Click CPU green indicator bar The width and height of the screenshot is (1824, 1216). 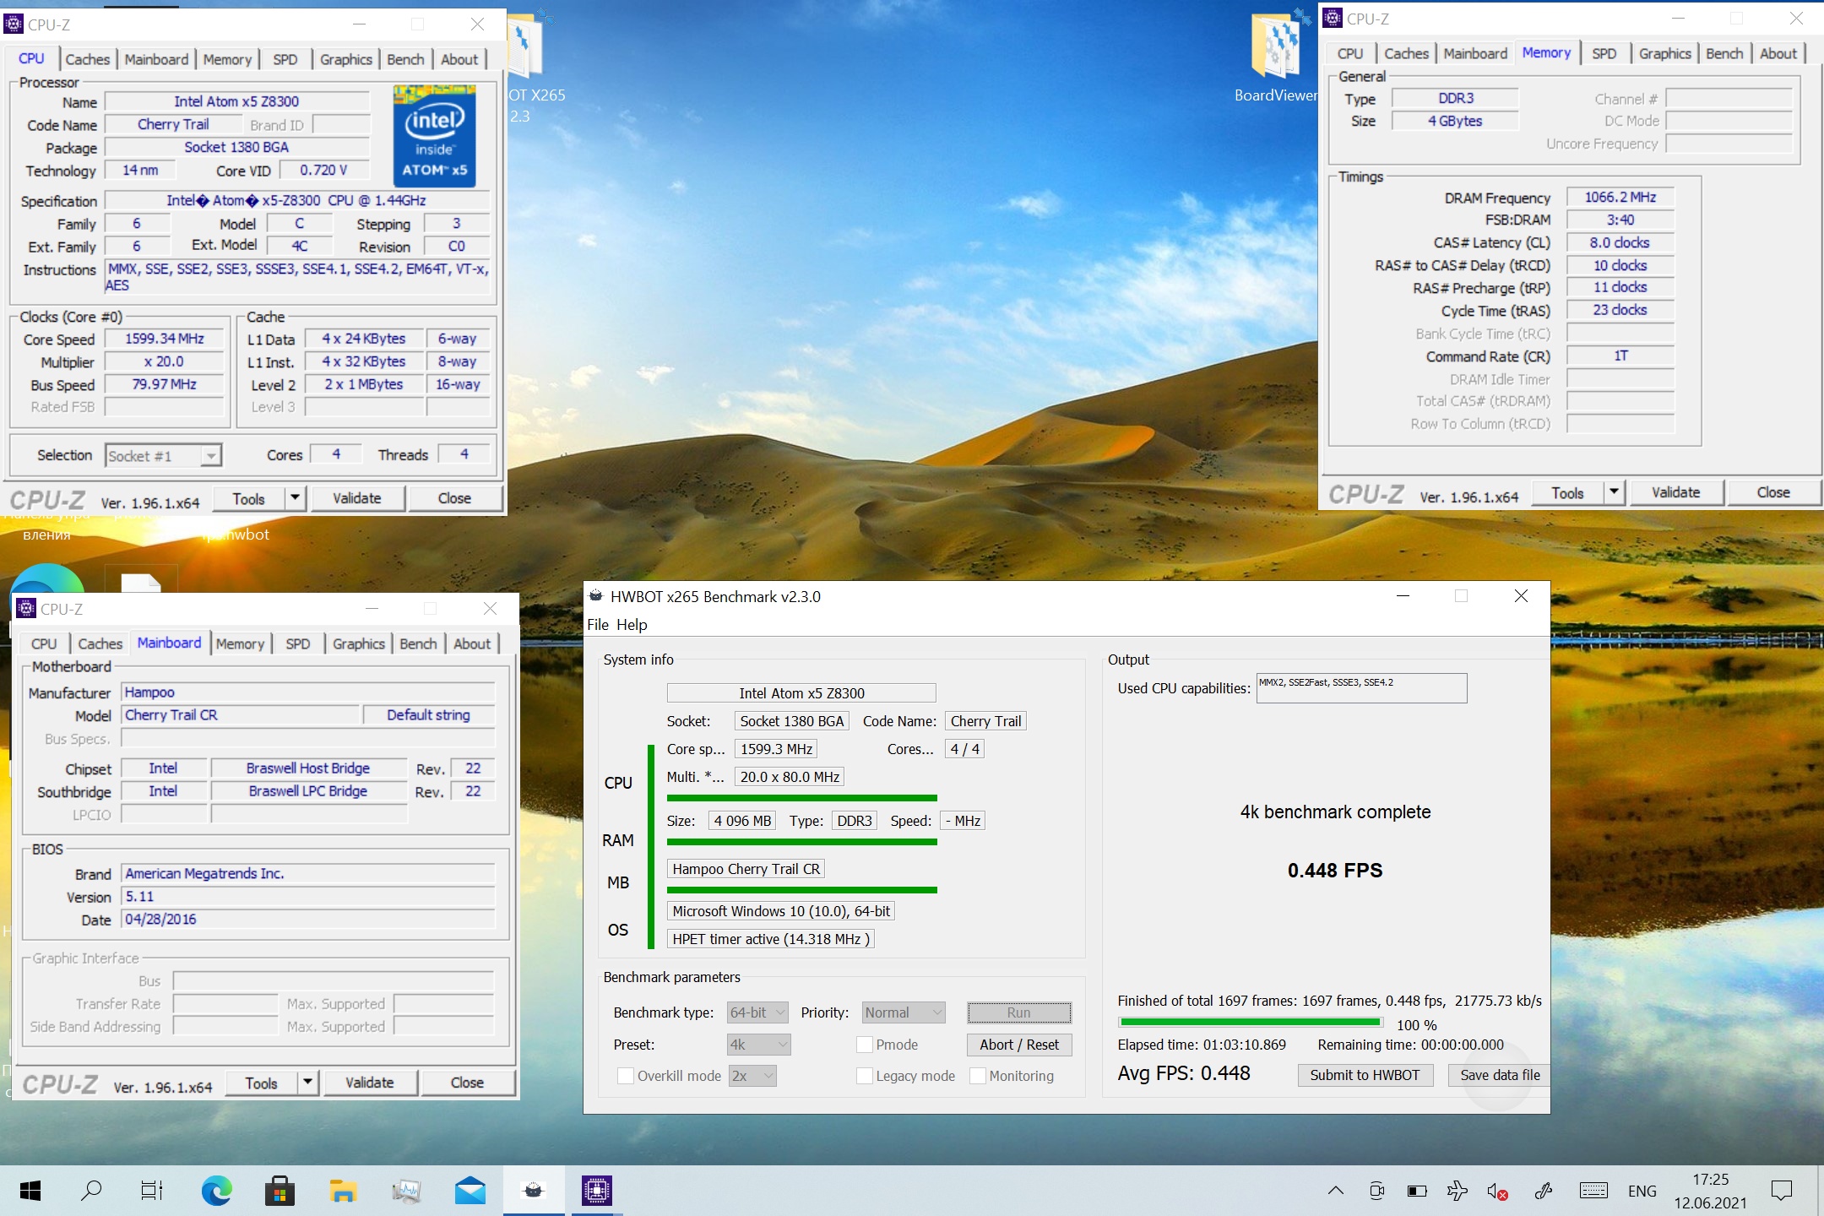[801, 798]
